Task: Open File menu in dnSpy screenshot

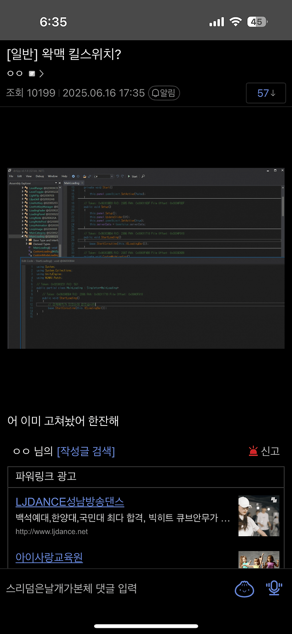Action: click(x=11, y=176)
